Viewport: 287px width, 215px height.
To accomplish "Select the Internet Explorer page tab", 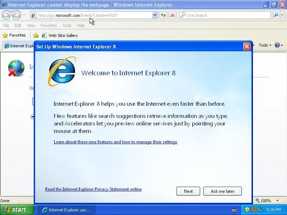I will tap(19, 46).
